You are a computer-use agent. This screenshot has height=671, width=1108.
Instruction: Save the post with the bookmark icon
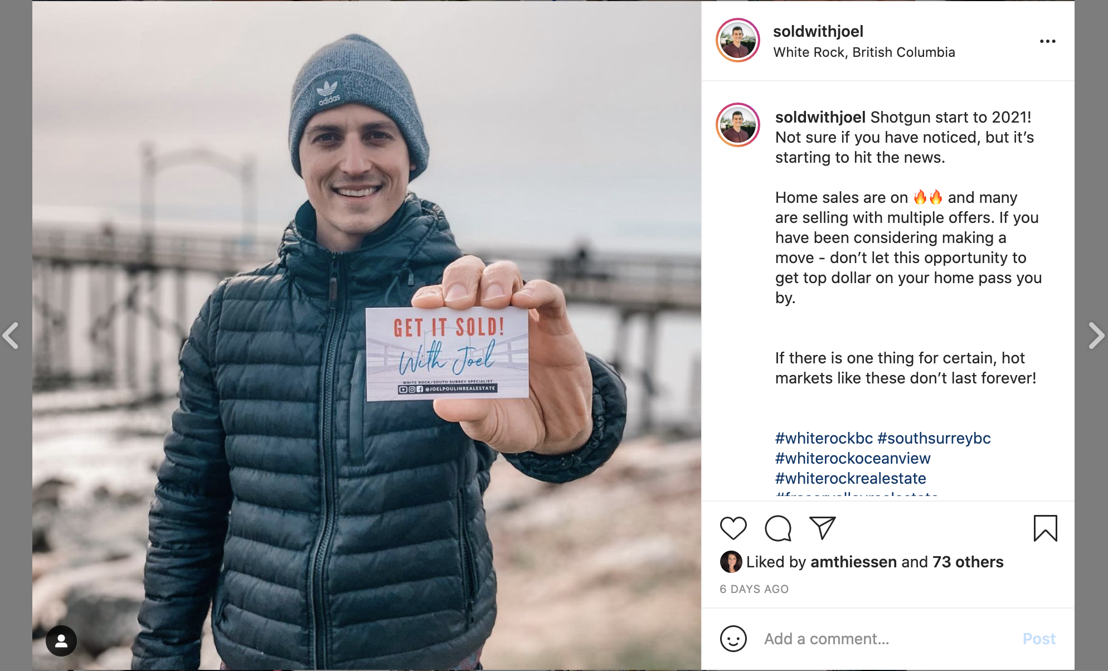[1045, 528]
